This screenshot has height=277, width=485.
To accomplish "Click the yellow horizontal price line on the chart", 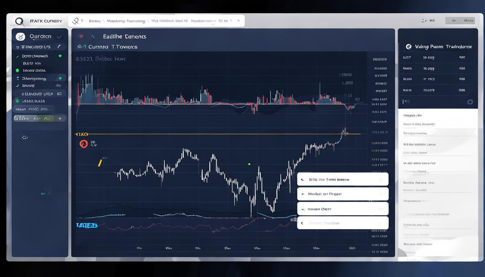I will (217, 134).
